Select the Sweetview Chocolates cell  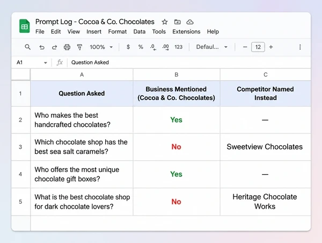(265, 147)
